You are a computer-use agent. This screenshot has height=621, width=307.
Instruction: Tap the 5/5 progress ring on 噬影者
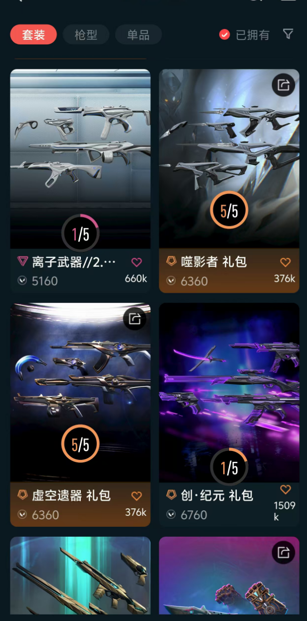[229, 210]
